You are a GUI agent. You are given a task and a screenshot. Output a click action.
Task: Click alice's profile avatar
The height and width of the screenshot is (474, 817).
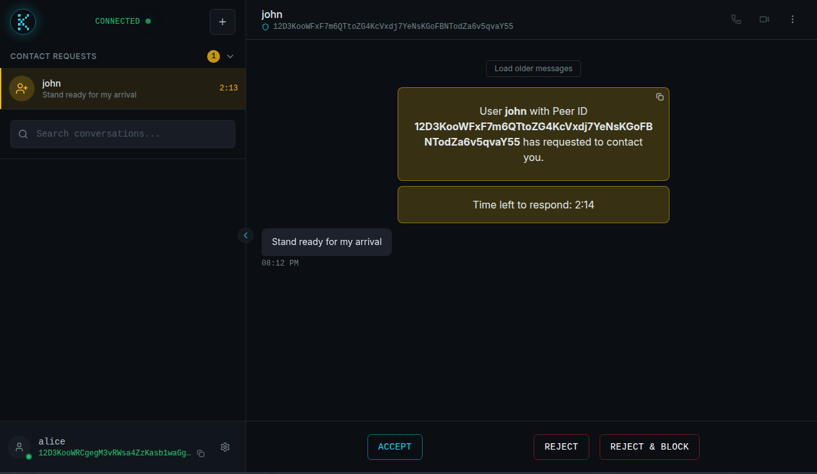(19, 447)
